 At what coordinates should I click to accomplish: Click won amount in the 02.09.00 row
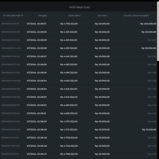tap(149, 32)
